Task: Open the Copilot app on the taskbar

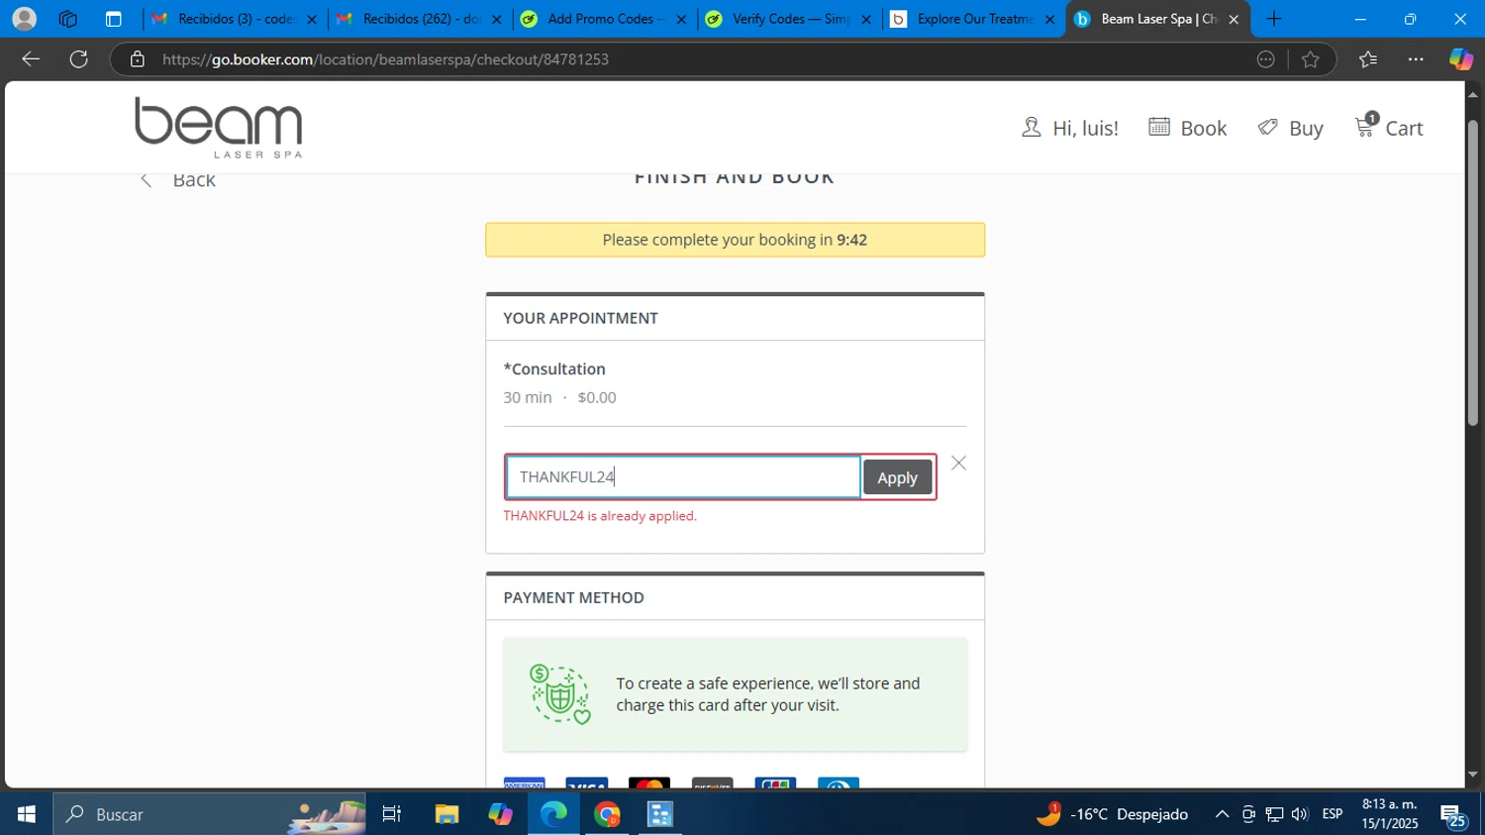Action: pyautogui.click(x=500, y=814)
